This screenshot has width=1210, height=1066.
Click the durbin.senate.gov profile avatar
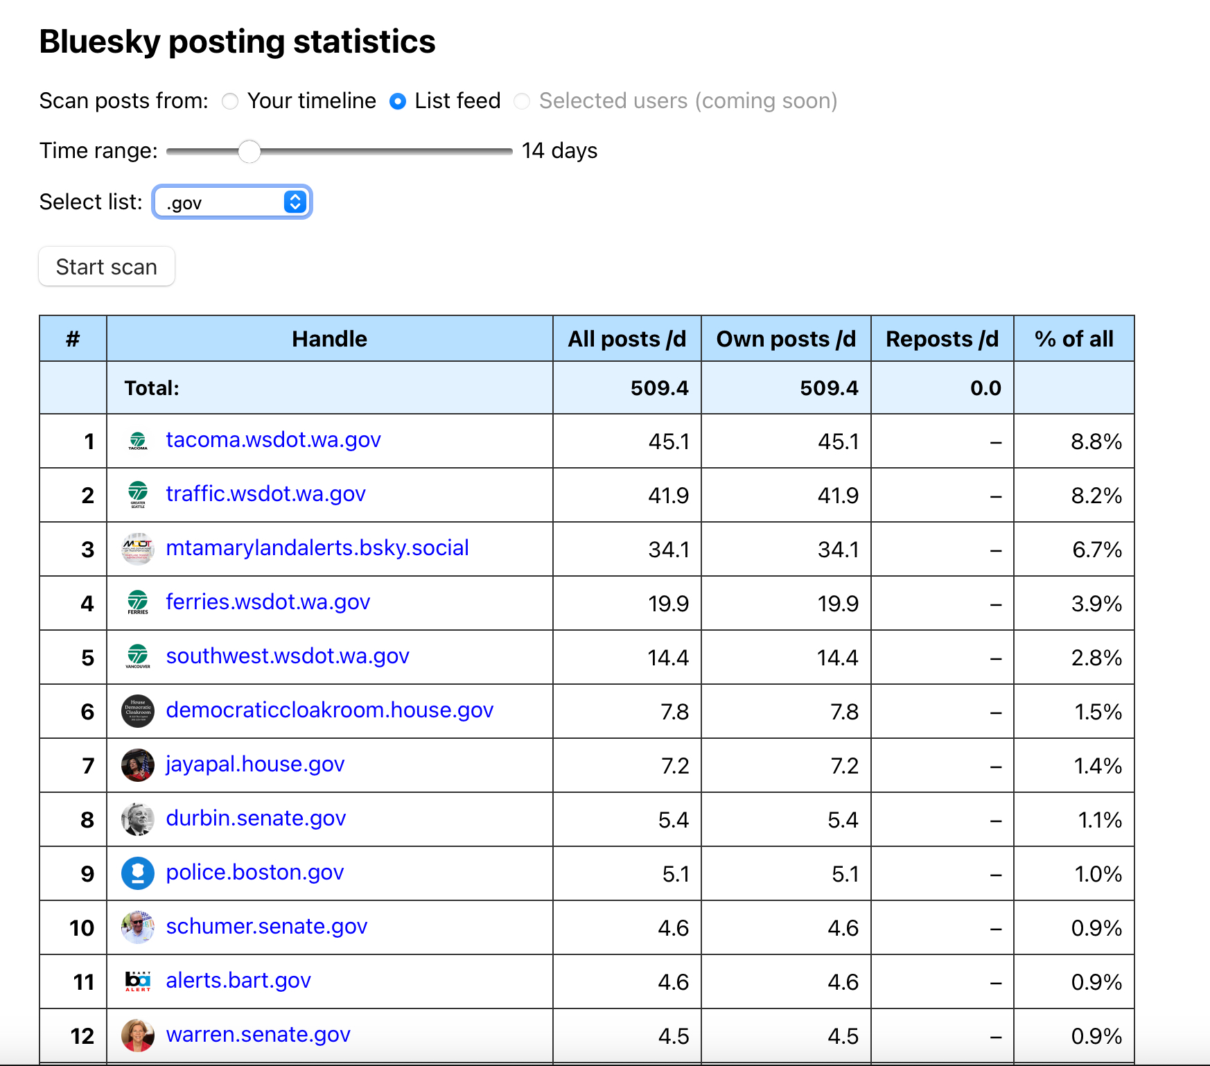click(x=138, y=819)
